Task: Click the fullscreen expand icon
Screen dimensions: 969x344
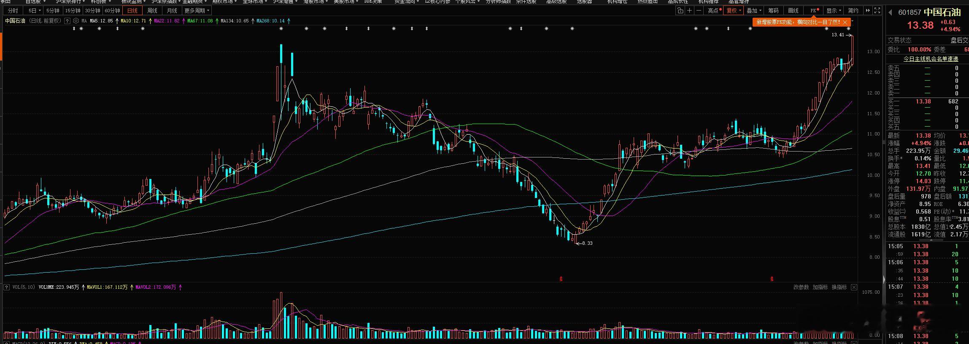Action: pyautogui.click(x=877, y=11)
